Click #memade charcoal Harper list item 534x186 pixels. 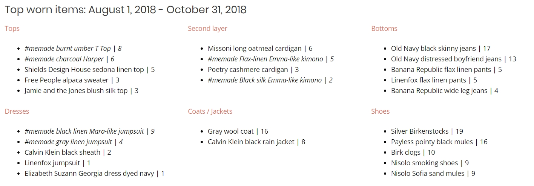[69, 59]
